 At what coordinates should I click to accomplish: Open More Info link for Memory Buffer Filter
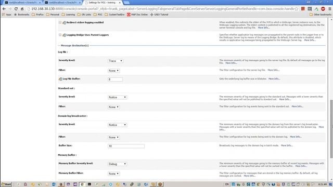click(x=250, y=176)
